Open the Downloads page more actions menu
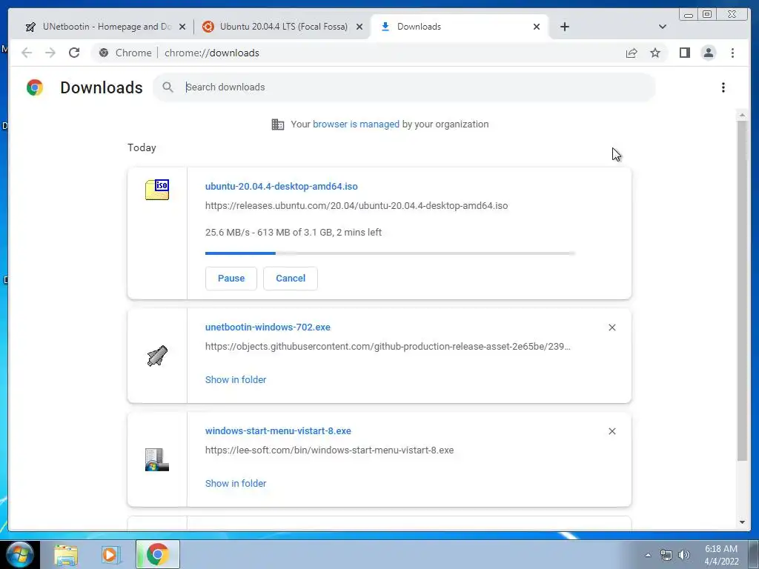759x569 pixels. 723,87
